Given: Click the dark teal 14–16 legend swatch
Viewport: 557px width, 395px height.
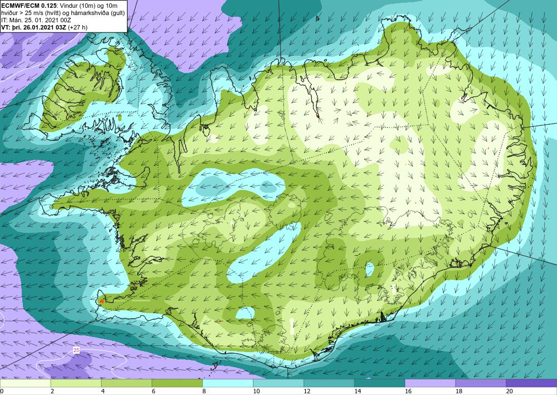Looking at the screenshot, I should pyautogui.click(x=379, y=383).
